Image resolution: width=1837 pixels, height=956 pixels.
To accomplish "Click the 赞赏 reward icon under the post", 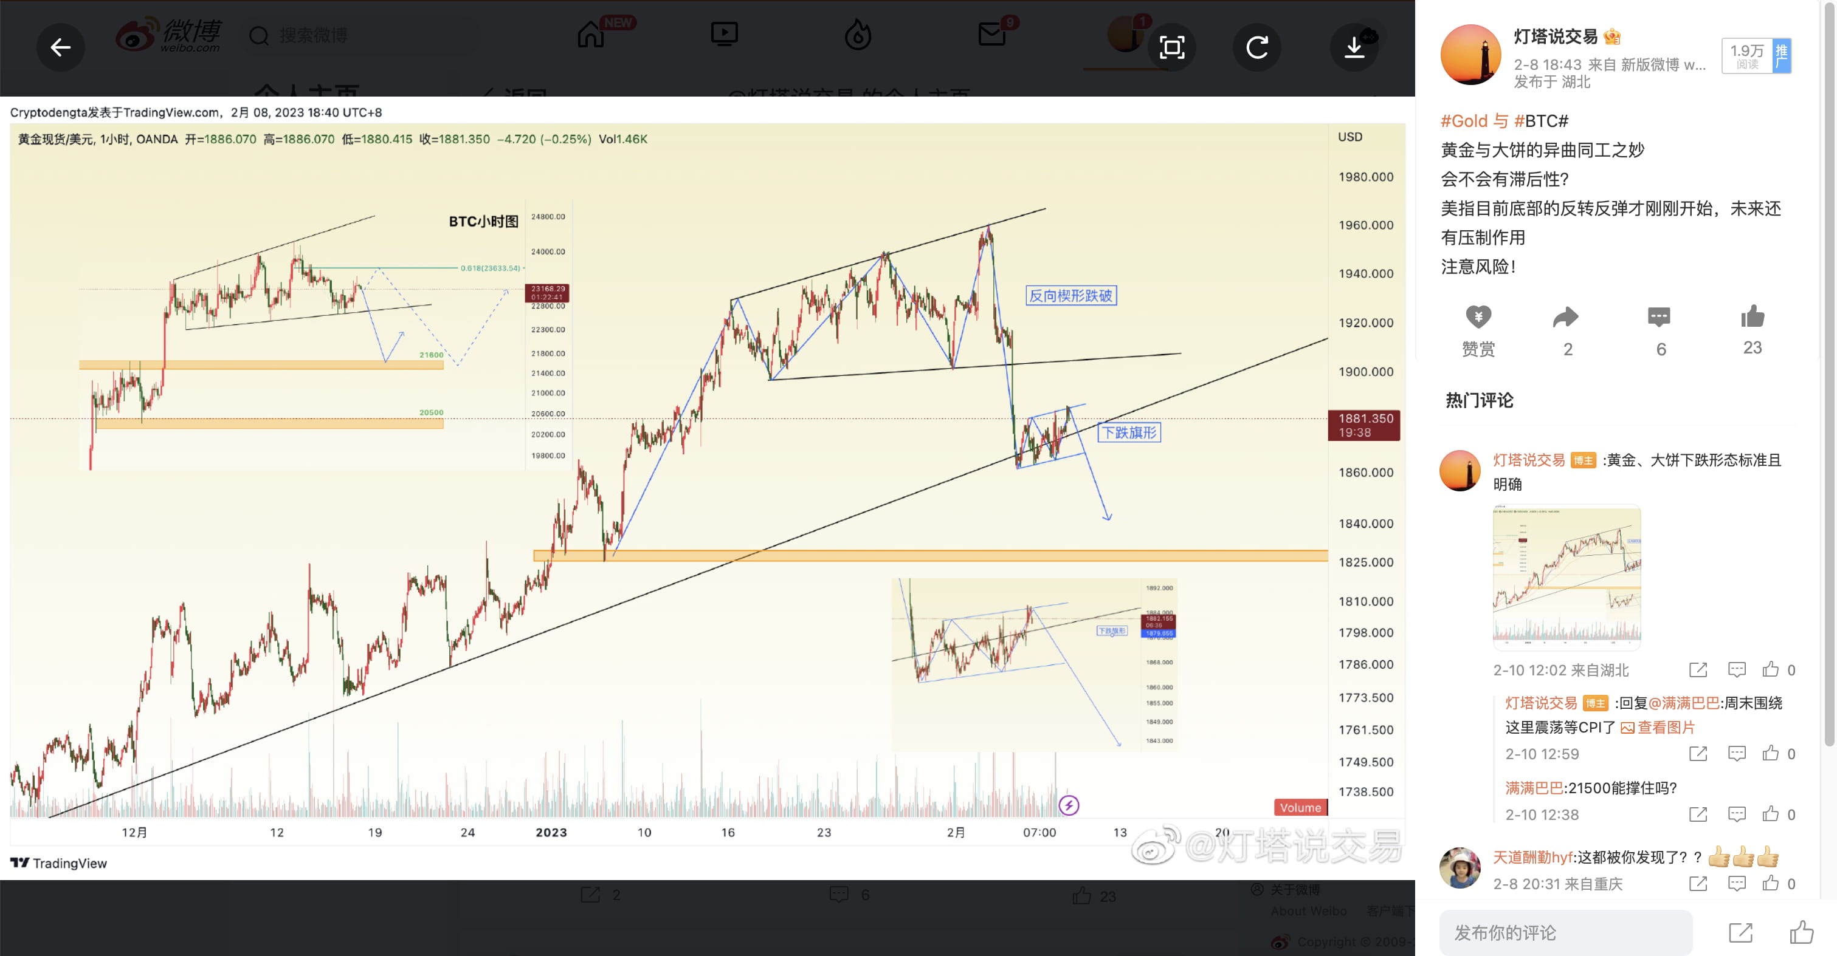I will (1478, 318).
